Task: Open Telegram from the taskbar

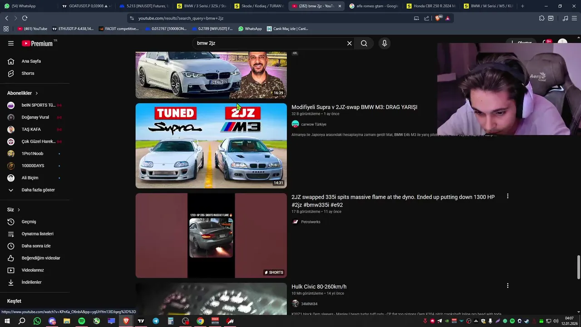Action: 156,321
